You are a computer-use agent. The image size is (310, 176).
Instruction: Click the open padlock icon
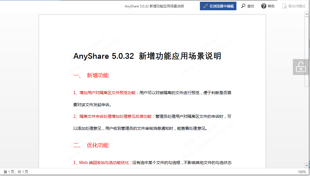click(301, 67)
